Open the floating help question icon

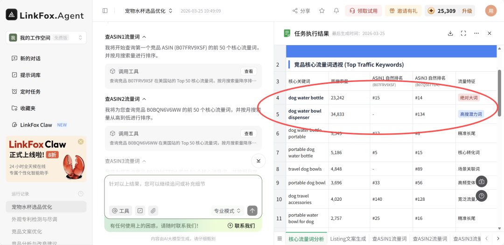click(x=481, y=196)
